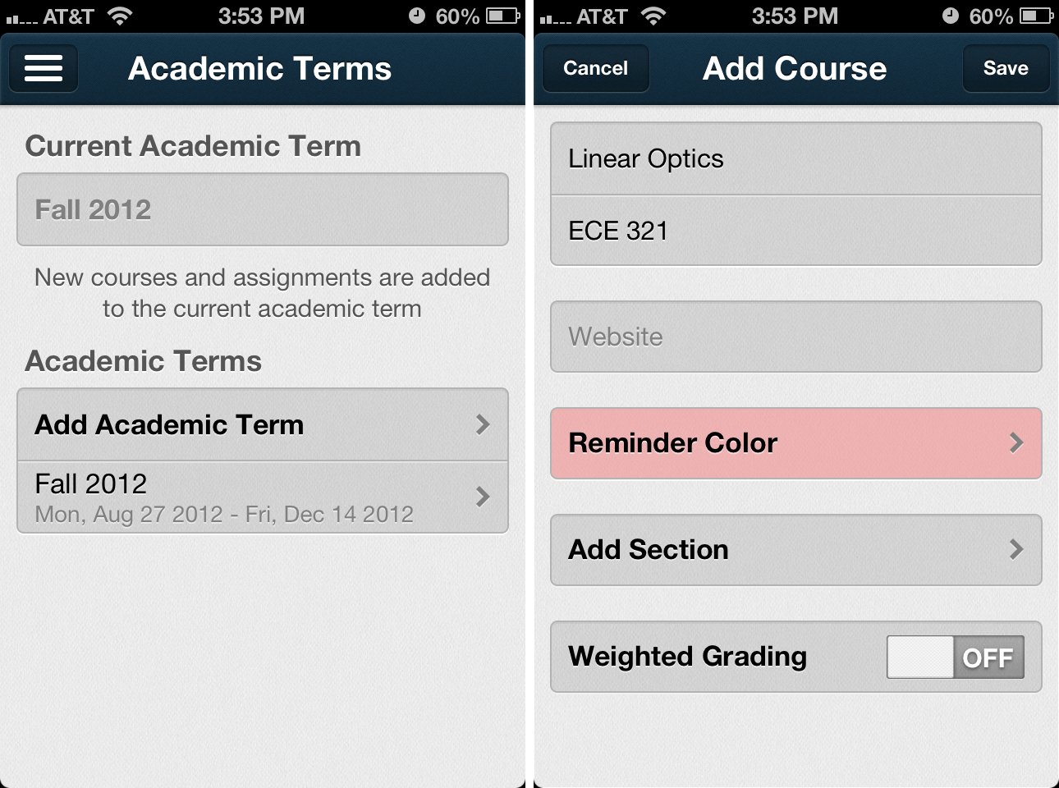The image size is (1059, 788).
Task: Edit the ECE 321 course code field
Action: (795, 231)
